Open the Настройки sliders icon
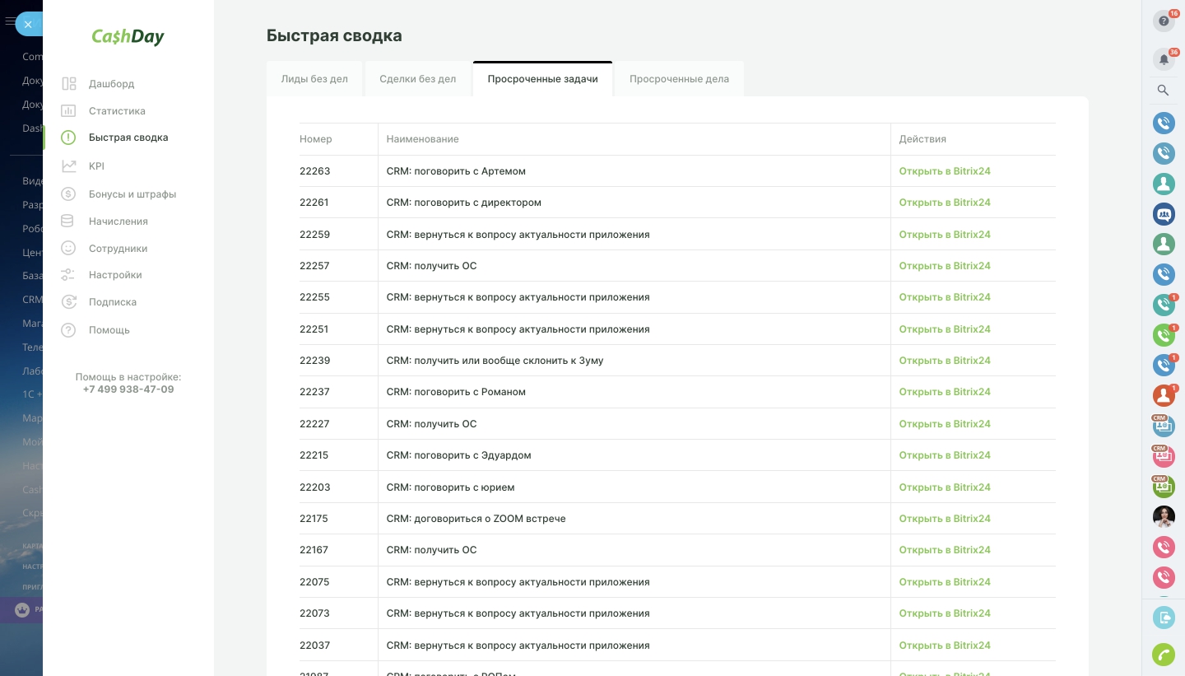 click(x=69, y=275)
